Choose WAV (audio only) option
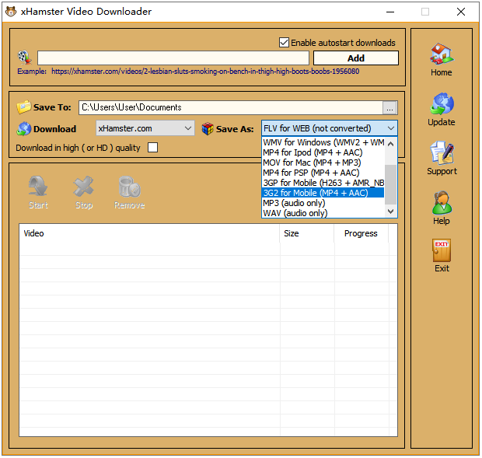This screenshot has width=482, height=458. tap(323, 213)
